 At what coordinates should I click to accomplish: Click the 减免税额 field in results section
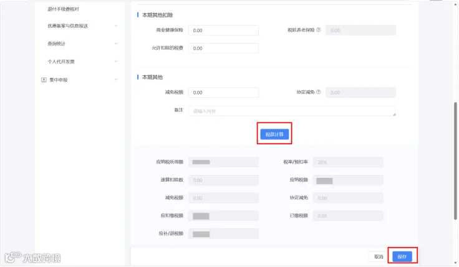pos(223,198)
